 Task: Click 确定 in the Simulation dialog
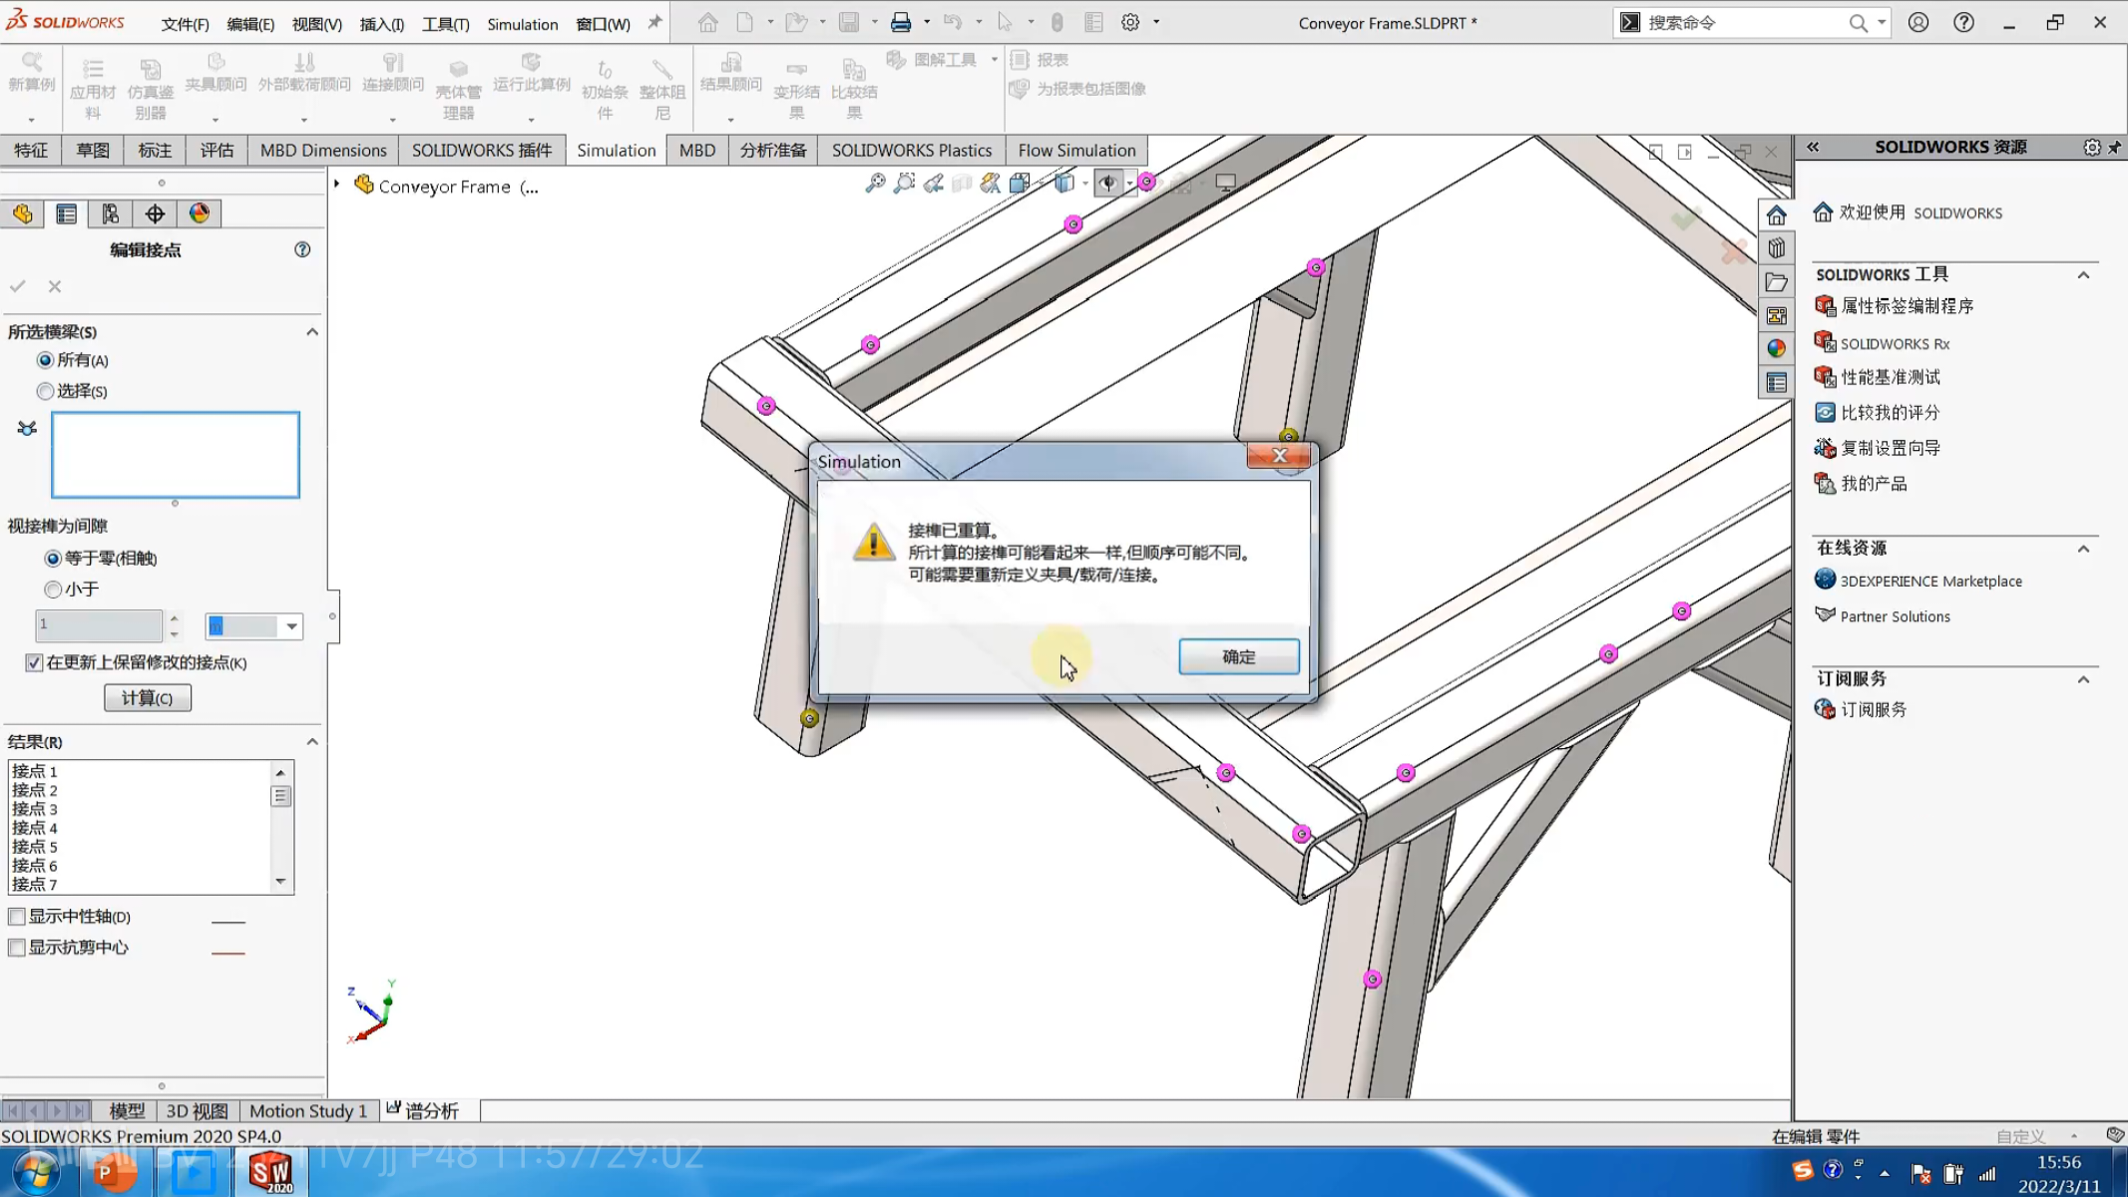(1239, 656)
